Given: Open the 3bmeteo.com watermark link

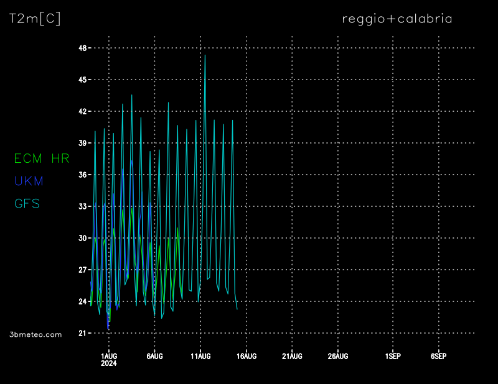Looking at the screenshot, I should 36,334.
